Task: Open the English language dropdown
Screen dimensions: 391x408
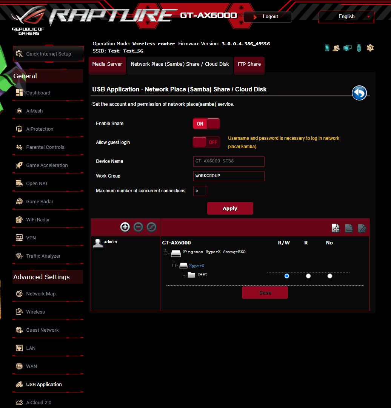Action: click(346, 17)
